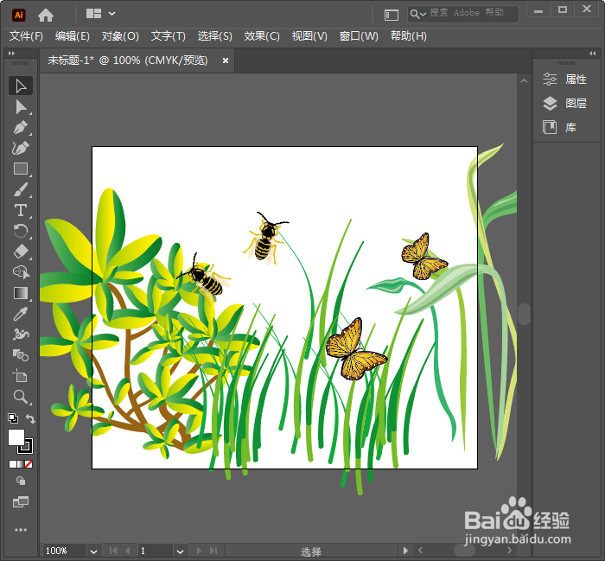
Task: Open the drawing mode button
Action: click(21, 481)
